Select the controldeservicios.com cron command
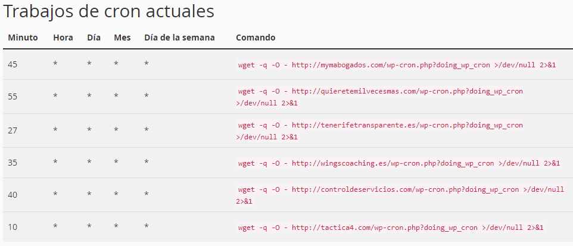Viewport: 573px width, 246px height. pos(400,195)
